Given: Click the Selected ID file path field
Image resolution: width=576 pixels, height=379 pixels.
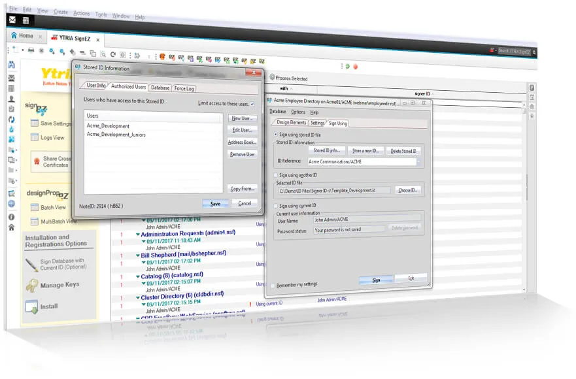Looking at the screenshot, I should [334, 191].
